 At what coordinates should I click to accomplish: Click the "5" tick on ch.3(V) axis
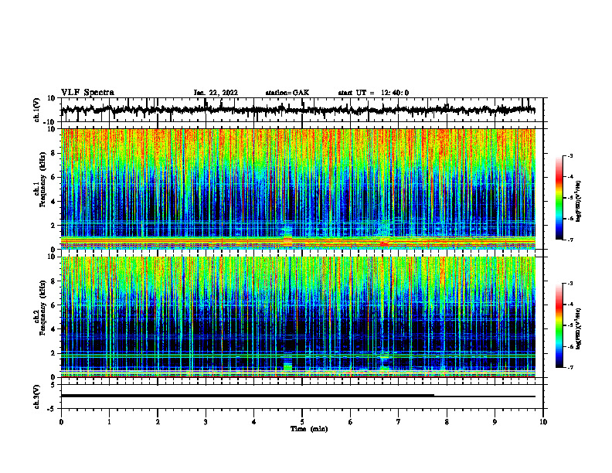click(53, 385)
